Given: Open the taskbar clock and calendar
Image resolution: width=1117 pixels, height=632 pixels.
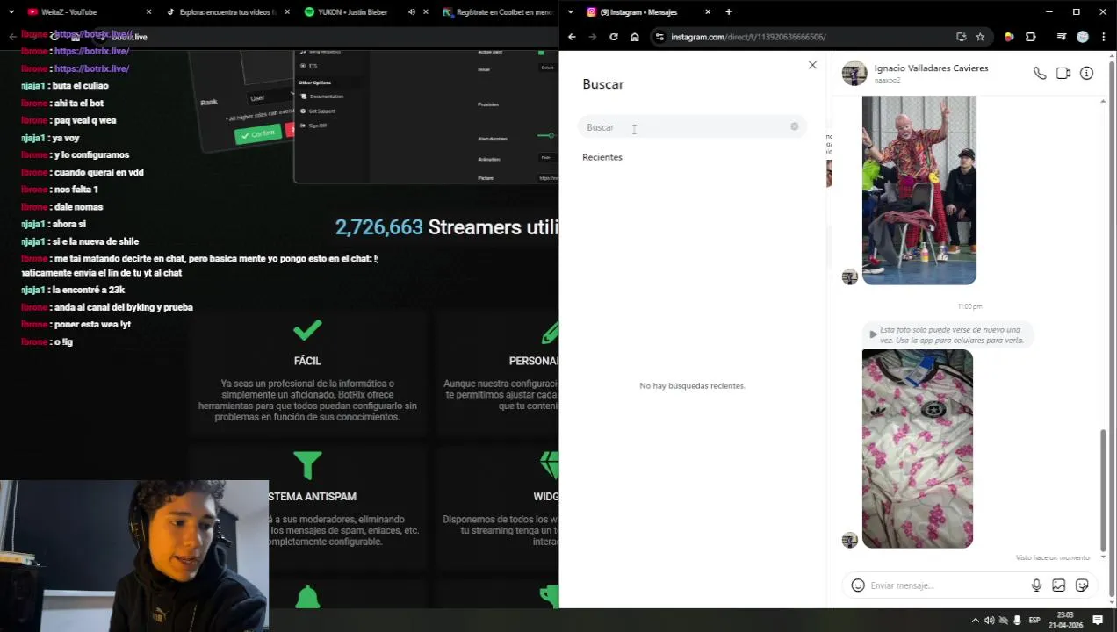Looking at the screenshot, I should click(1065, 621).
